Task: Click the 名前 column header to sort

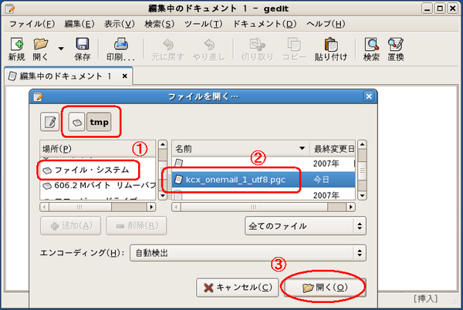Action: [240, 149]
